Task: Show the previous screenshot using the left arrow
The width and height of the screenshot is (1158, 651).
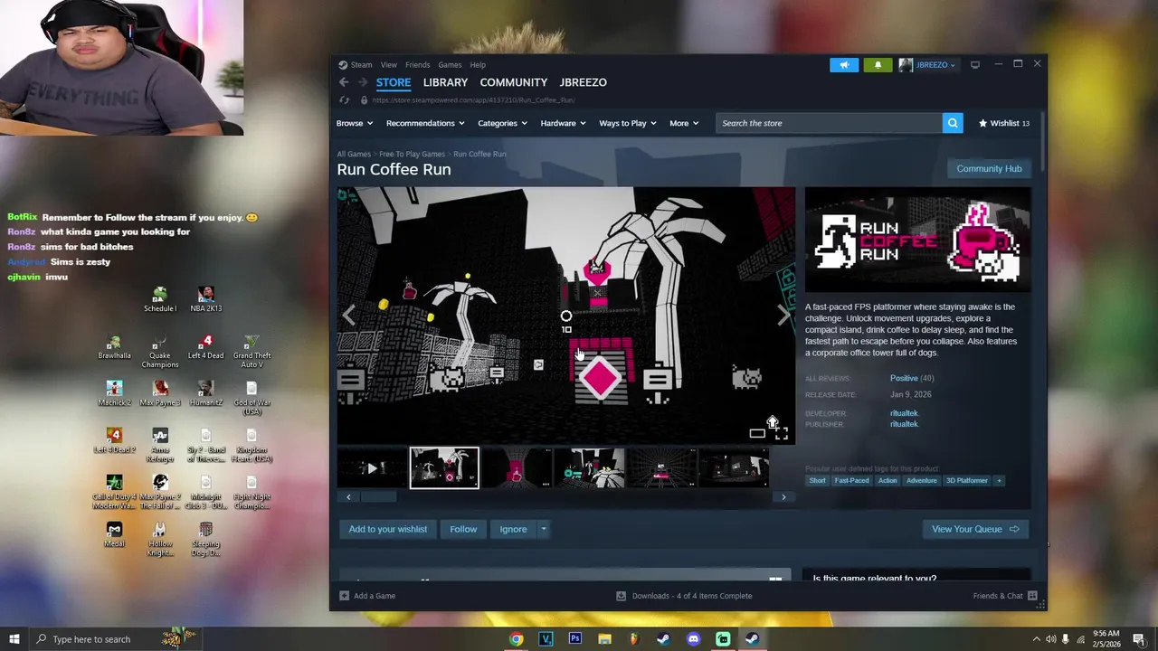Action: tap(349, 315)
